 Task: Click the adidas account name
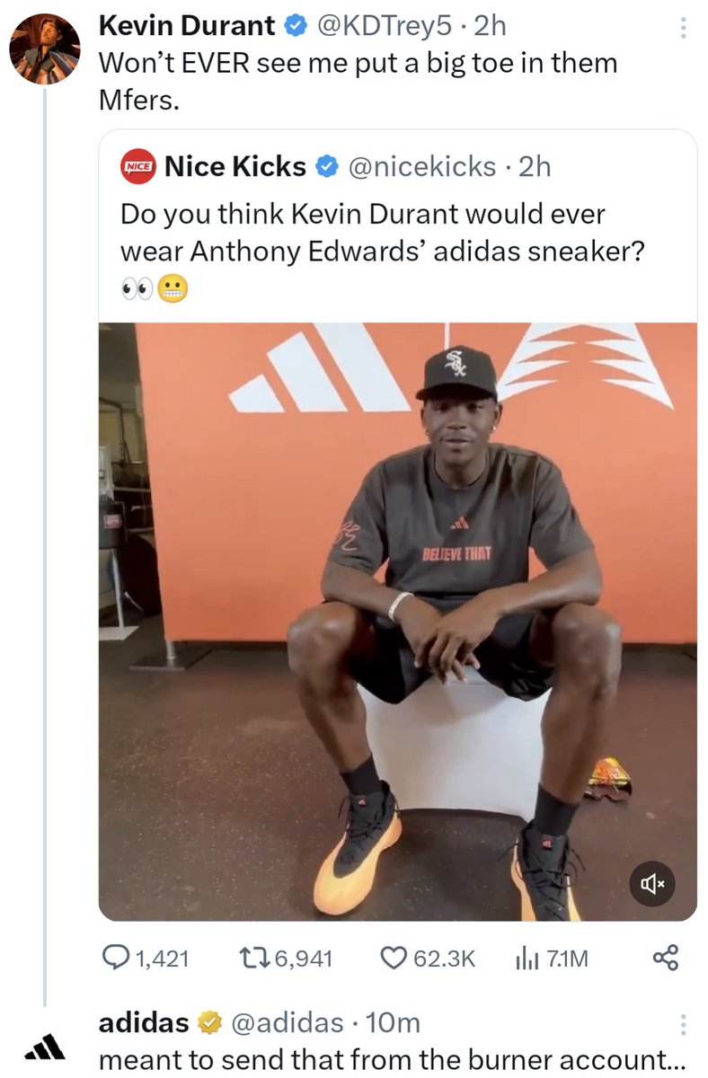(x=143, y=1022)
